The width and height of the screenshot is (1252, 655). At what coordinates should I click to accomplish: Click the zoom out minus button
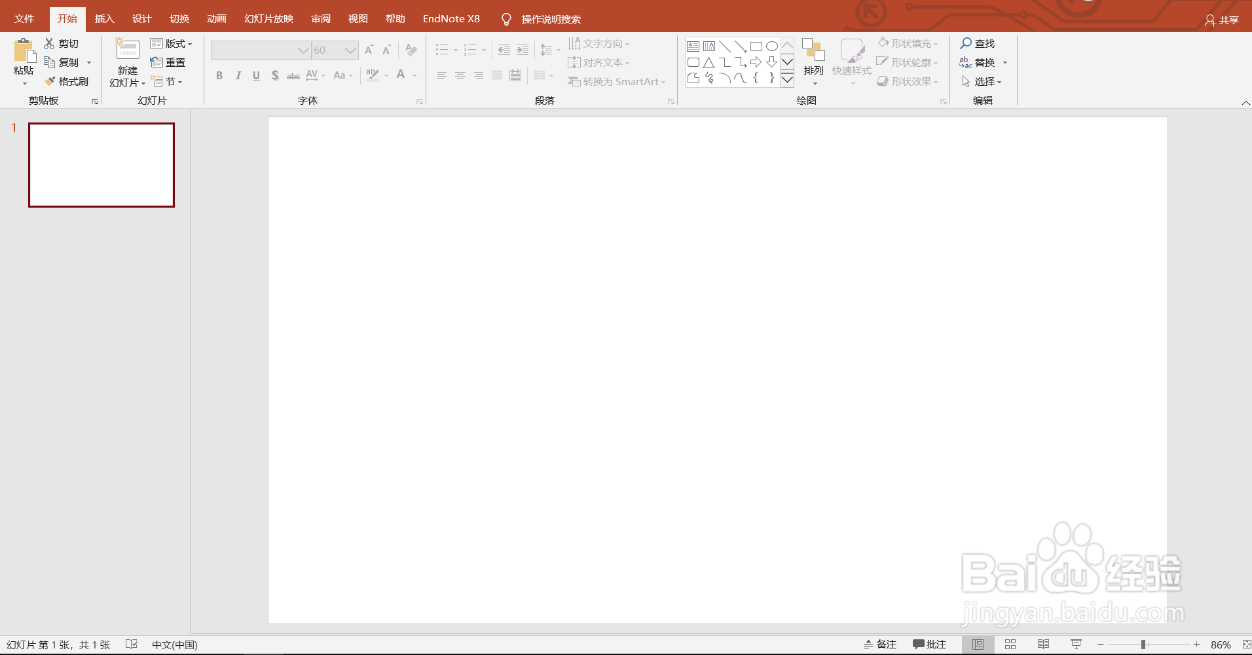[1101, 645]
